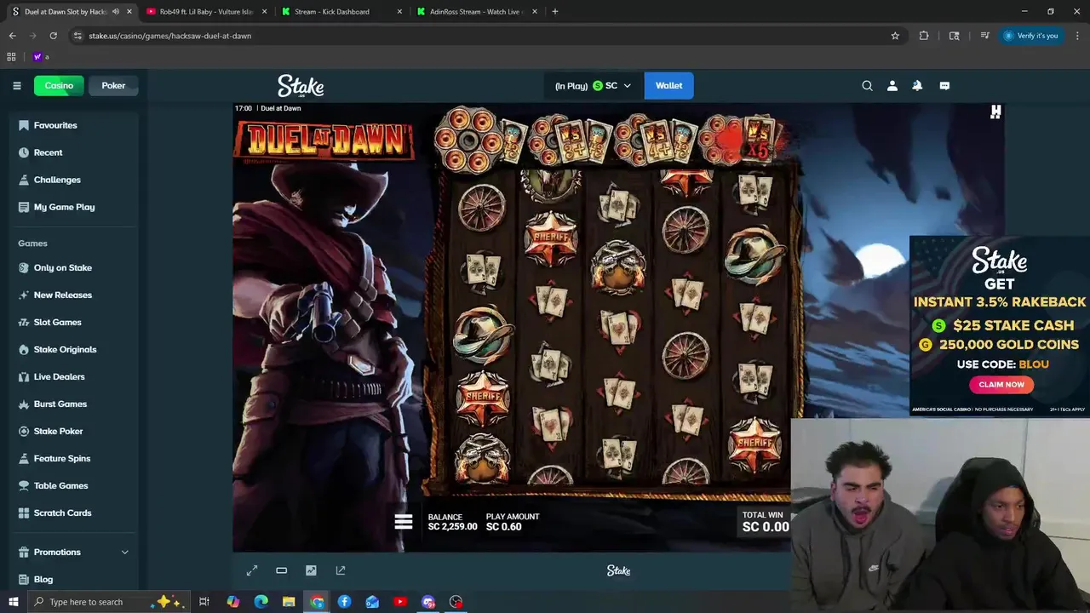1090x613 pixels.
Task: Click the pop-out game icon
Action: (x=341, y=570)
